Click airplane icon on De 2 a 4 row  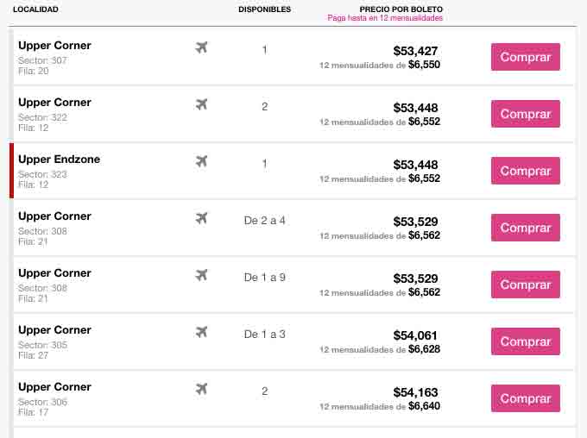[201, 218]
